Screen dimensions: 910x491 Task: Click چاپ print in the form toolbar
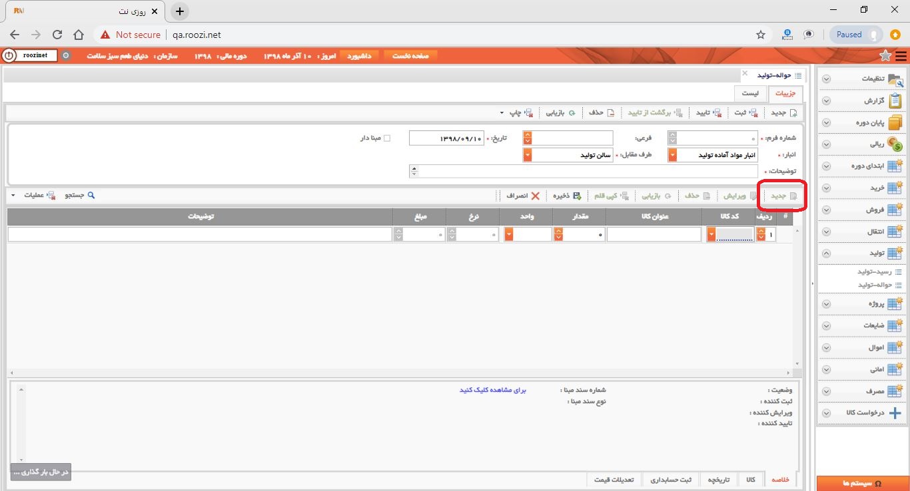coord(520,112)
